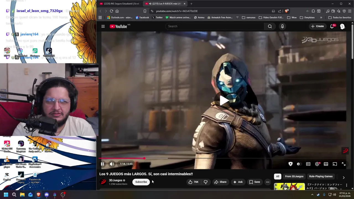Open the browser extensions puzzle icon
The image size is (354, 199).
point(313,11)
